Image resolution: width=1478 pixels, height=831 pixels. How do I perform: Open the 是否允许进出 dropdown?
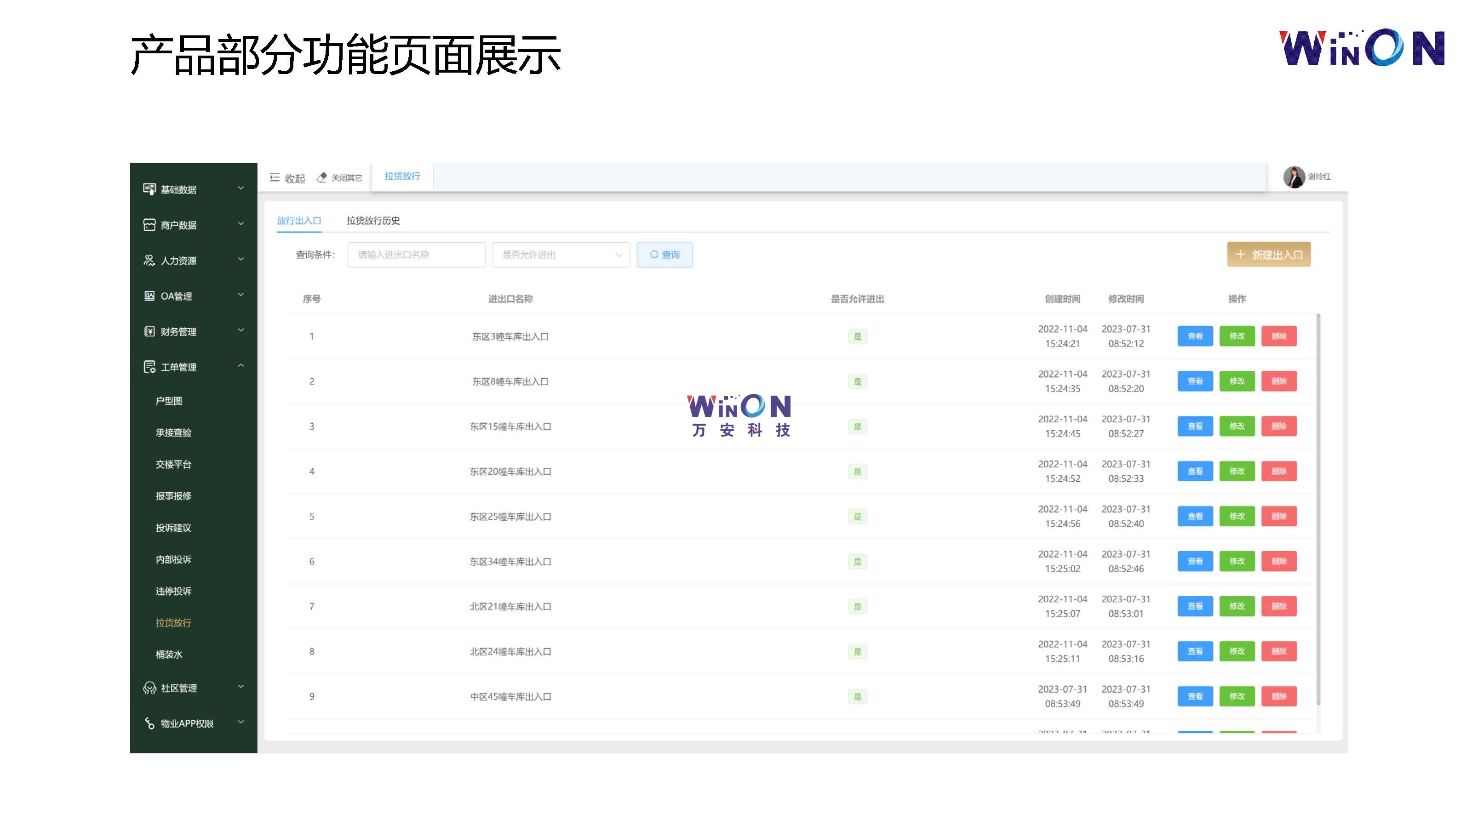tap(561, 255)
